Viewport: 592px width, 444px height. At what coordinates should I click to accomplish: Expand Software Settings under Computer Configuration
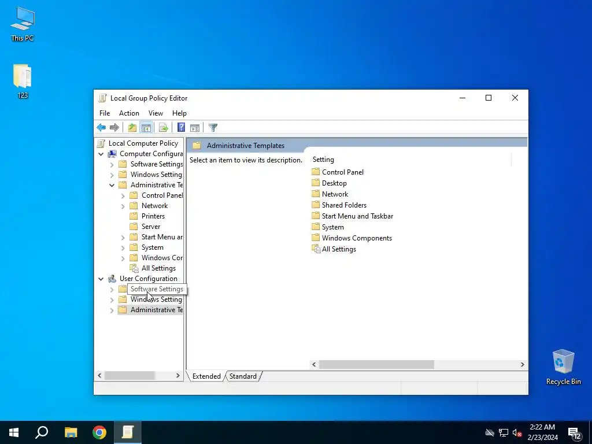tap(112, 165)
